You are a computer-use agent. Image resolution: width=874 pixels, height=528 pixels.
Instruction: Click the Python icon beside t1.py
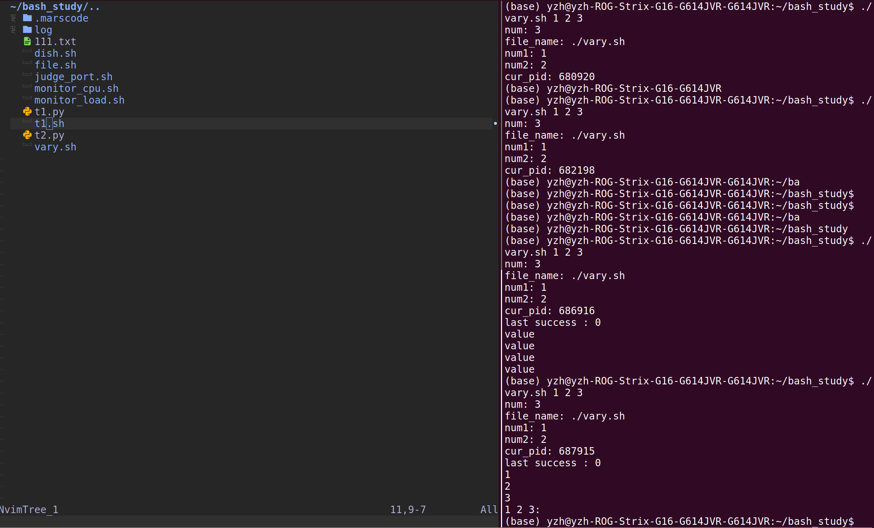[x=27, y=111]
